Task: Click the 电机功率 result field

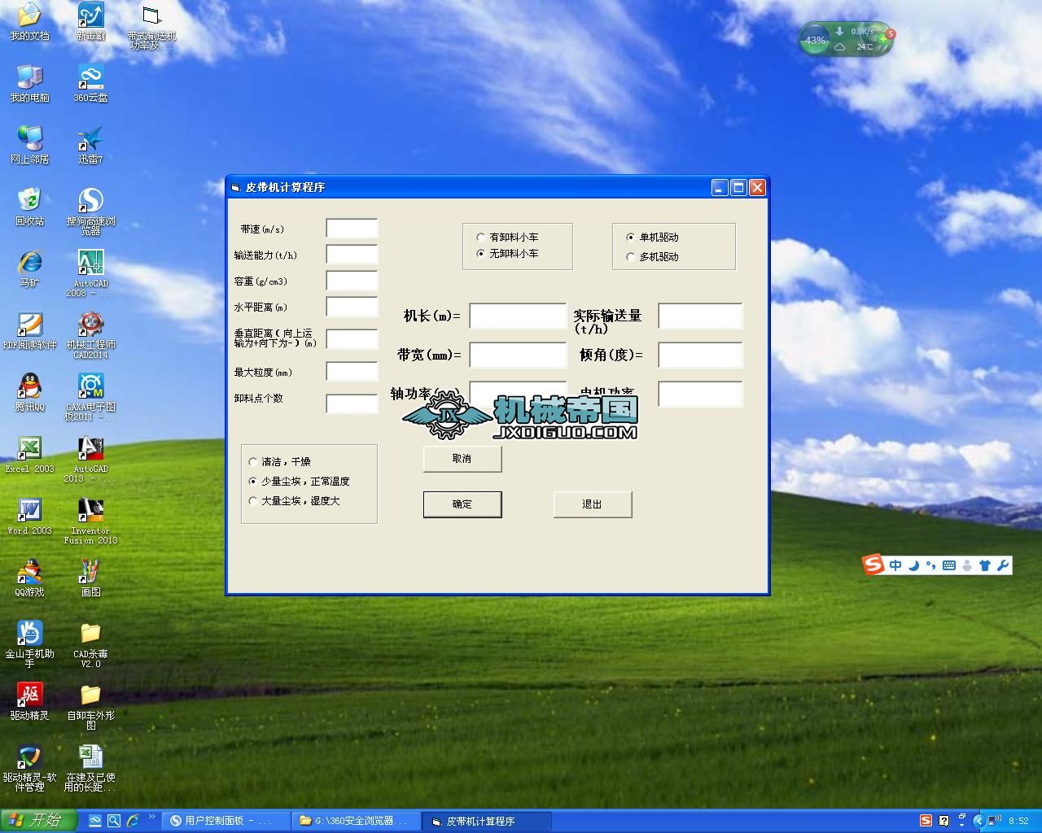Action: click(700, 395)
